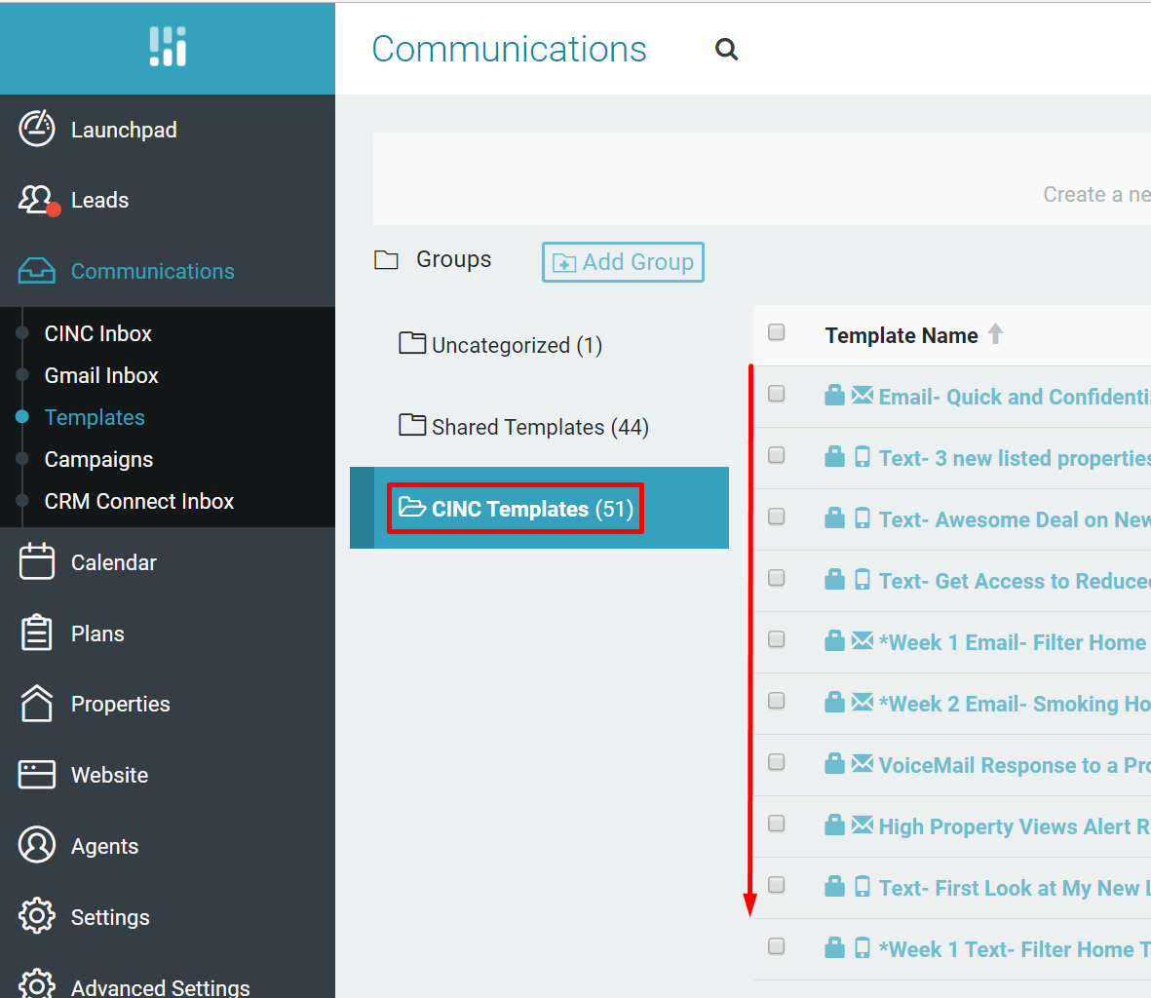Image resolution: width=1151 pixels, height=998 pixels.
Task: Open CINC Inbox submenu item
Action: point(98,334)
